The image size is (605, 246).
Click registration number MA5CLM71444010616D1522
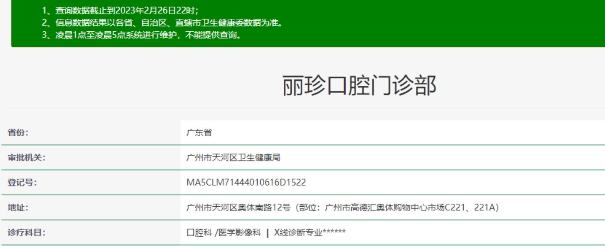coord(246,182)
